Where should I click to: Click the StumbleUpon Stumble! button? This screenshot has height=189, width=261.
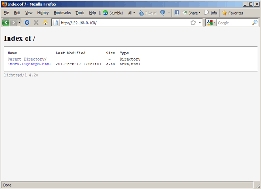113,13
